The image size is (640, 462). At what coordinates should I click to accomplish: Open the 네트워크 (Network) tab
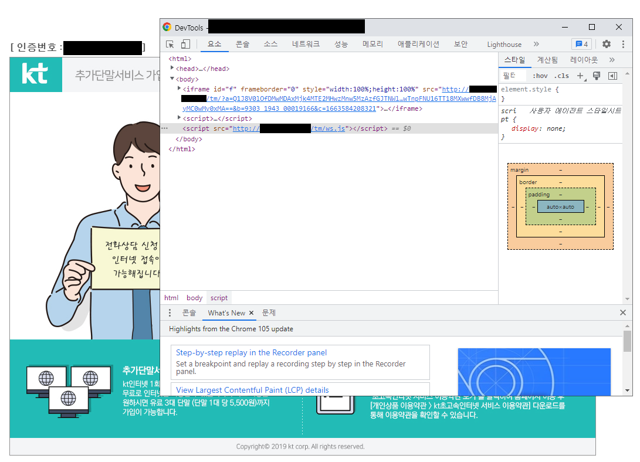tap(306, 44)
